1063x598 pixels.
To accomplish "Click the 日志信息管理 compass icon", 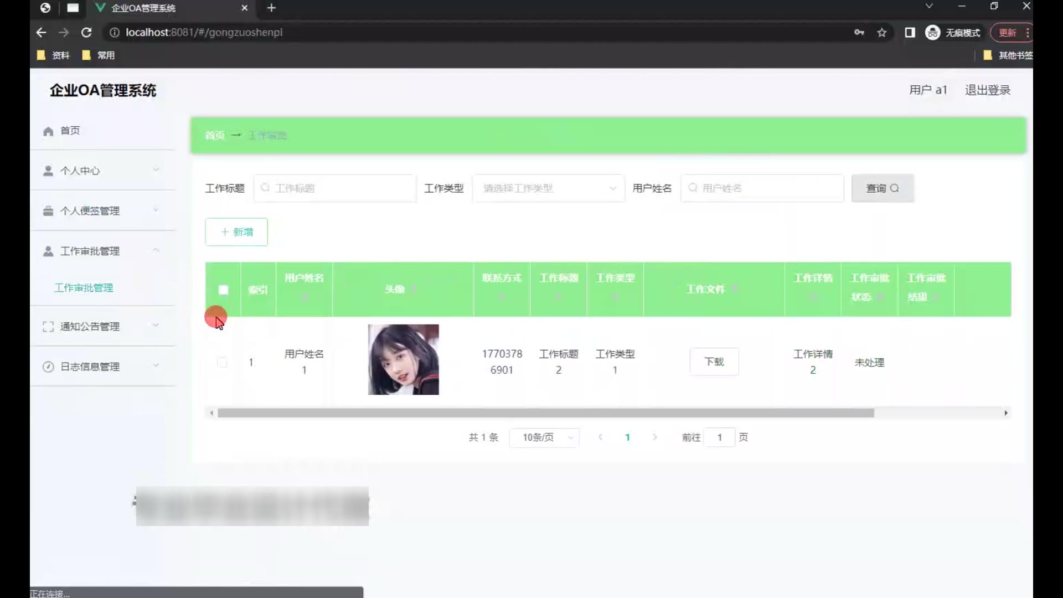I will (48, 367).
